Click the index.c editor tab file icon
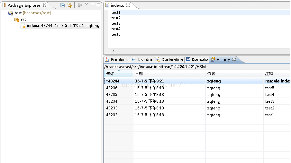 107,5
